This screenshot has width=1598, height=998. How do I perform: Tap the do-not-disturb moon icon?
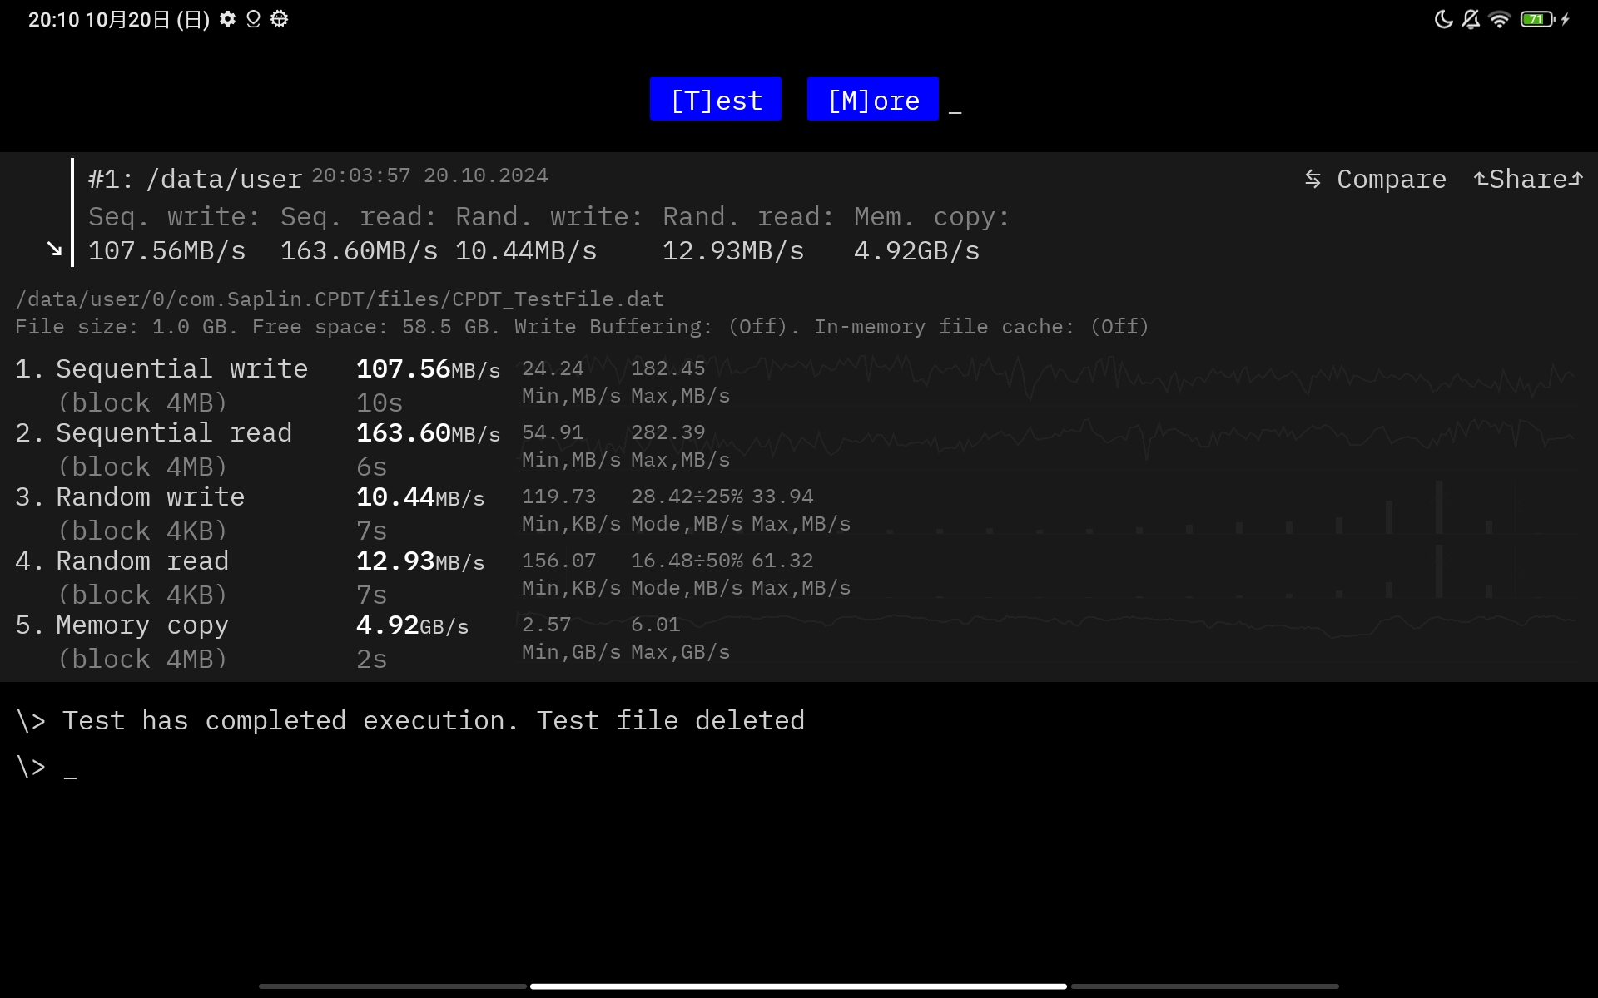coord(1443,19)
